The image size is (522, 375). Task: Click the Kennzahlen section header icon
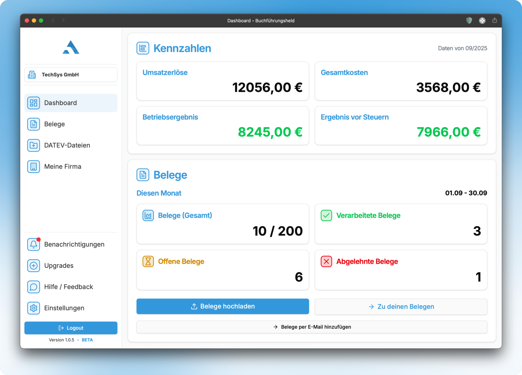[x=143, y=48]
